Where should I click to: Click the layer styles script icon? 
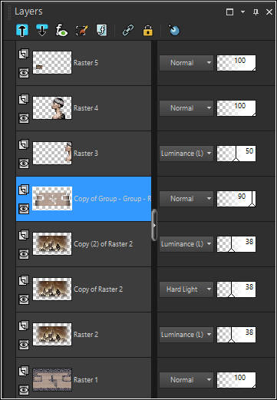coord(102,31)
